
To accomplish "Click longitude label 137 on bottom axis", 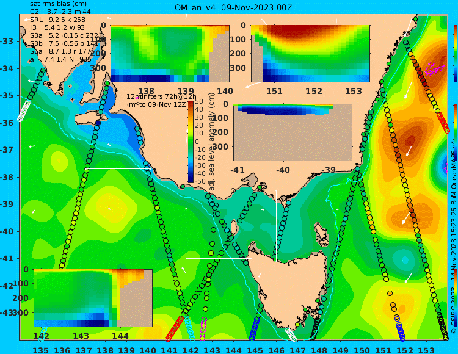I will tap(84, 350).
